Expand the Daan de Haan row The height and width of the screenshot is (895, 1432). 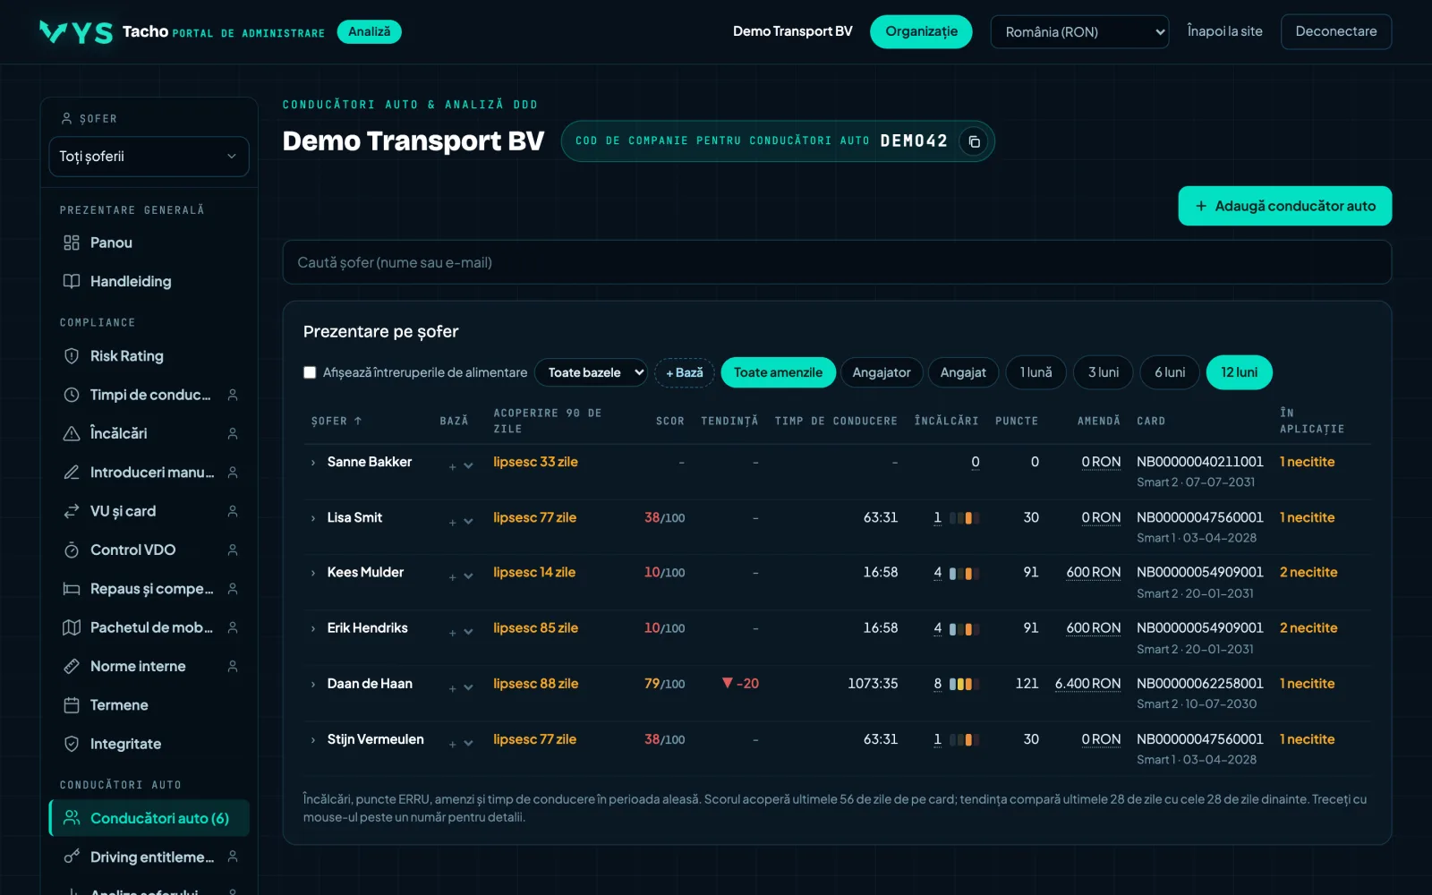click(313, 685)
